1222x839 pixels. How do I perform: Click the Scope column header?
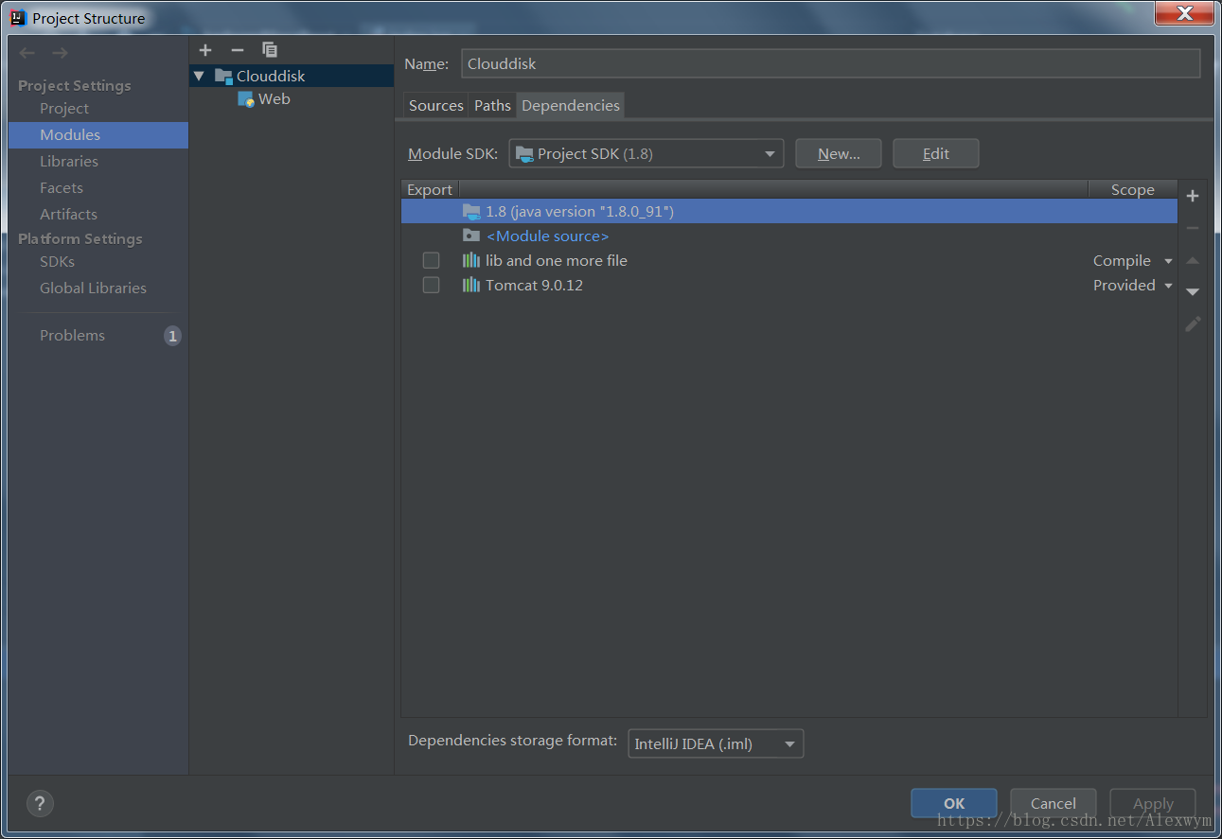(x=1133, y=189)
